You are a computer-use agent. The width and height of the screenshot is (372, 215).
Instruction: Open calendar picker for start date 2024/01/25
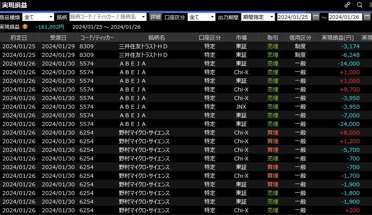[x=316, y=17]
